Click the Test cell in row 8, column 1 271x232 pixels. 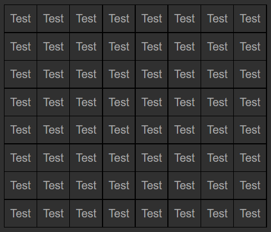tap(21, 213)
